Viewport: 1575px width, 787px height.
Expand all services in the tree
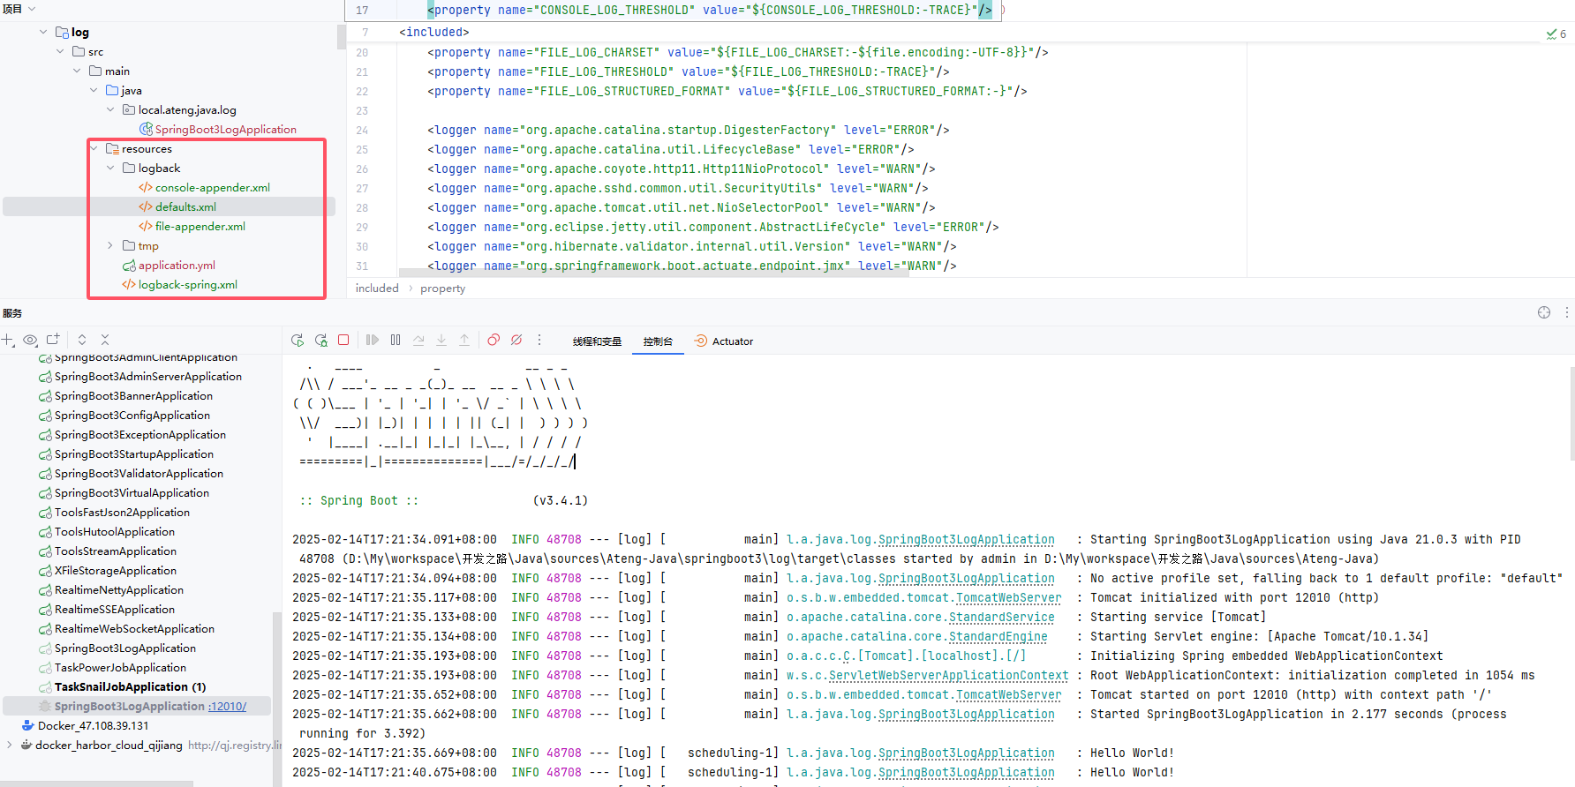(82, 340)
